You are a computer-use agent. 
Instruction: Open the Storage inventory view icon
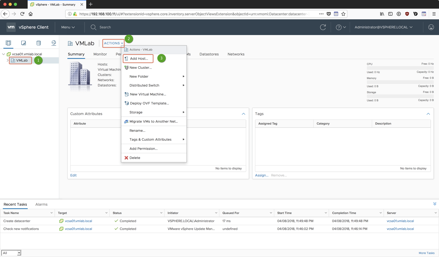(x=39, y=43)
